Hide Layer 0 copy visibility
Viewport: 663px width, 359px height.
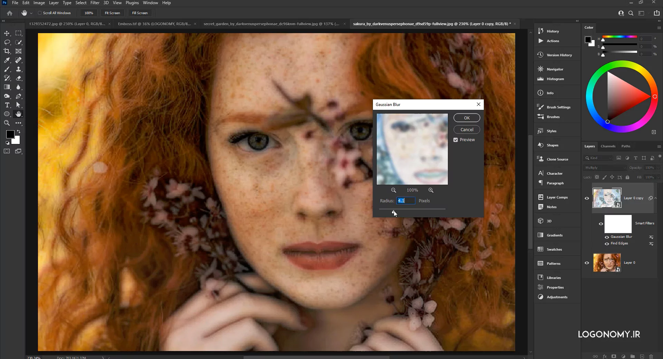[x=587, y=198]
